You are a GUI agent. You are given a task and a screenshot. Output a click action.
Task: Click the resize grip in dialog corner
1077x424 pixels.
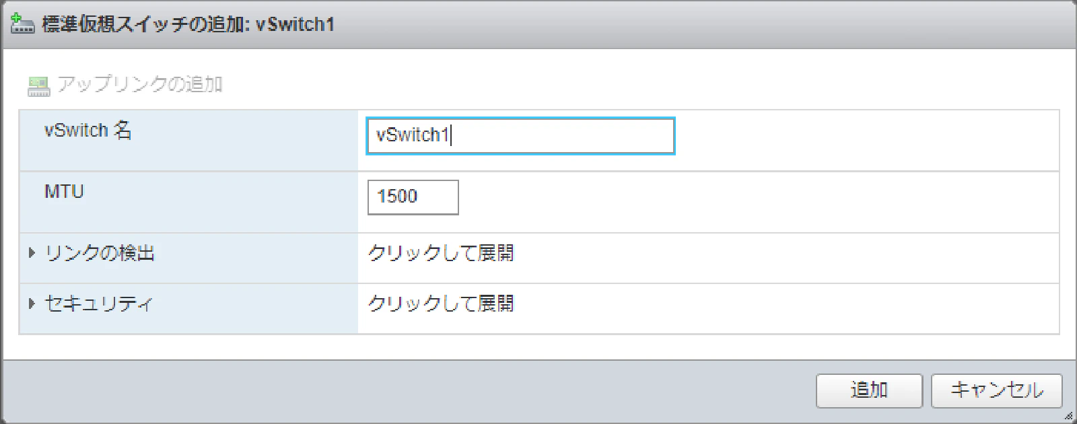pyautogui.click(x=1068, y=416)
